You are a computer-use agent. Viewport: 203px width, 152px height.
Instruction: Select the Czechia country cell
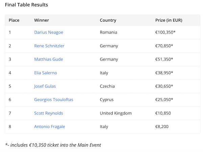coord(107,86)
